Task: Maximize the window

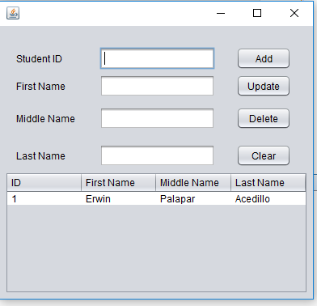Action: coord(257,13)
